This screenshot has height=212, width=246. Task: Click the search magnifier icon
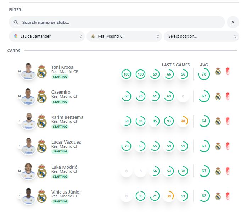pyautogui.click(x=16, y=22)
